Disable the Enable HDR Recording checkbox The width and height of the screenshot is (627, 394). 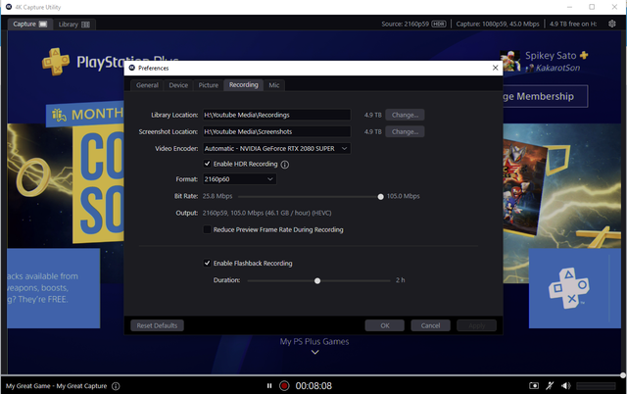pyautogui.click(x=207, y=164)
